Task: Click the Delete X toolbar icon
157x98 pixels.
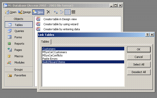Action: pyautogui.click(x=48, y=12)
